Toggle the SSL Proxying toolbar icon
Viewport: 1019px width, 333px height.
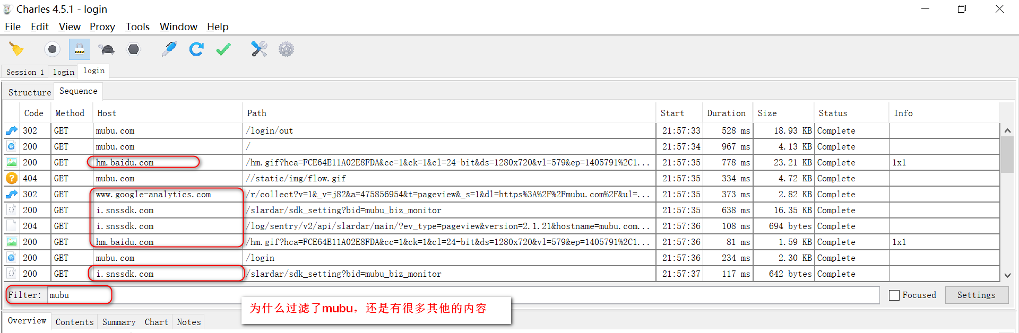[80, 49]
